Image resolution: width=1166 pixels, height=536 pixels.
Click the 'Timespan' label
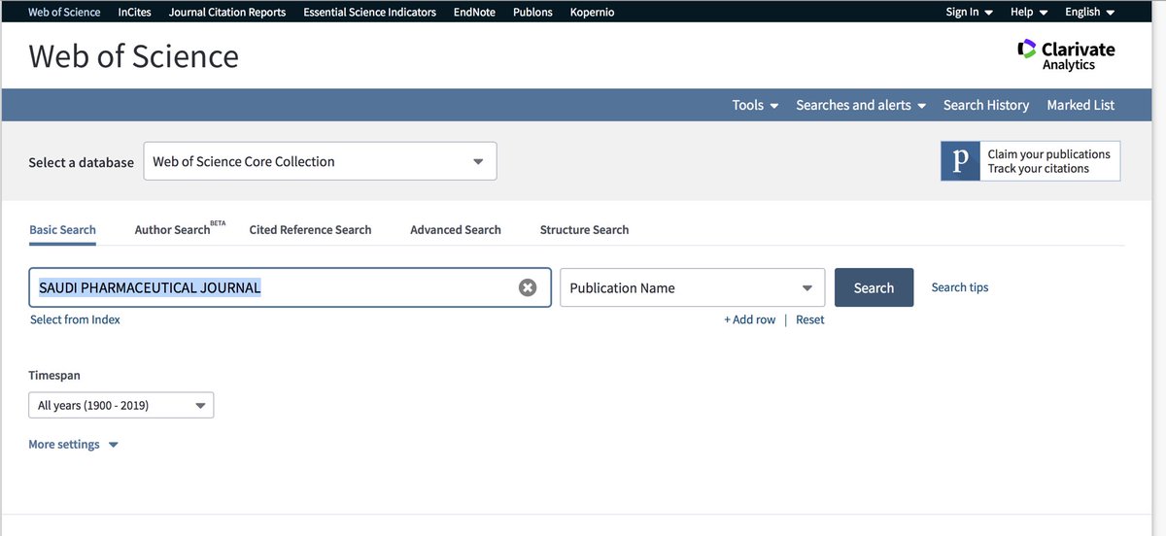coord(54,375)
